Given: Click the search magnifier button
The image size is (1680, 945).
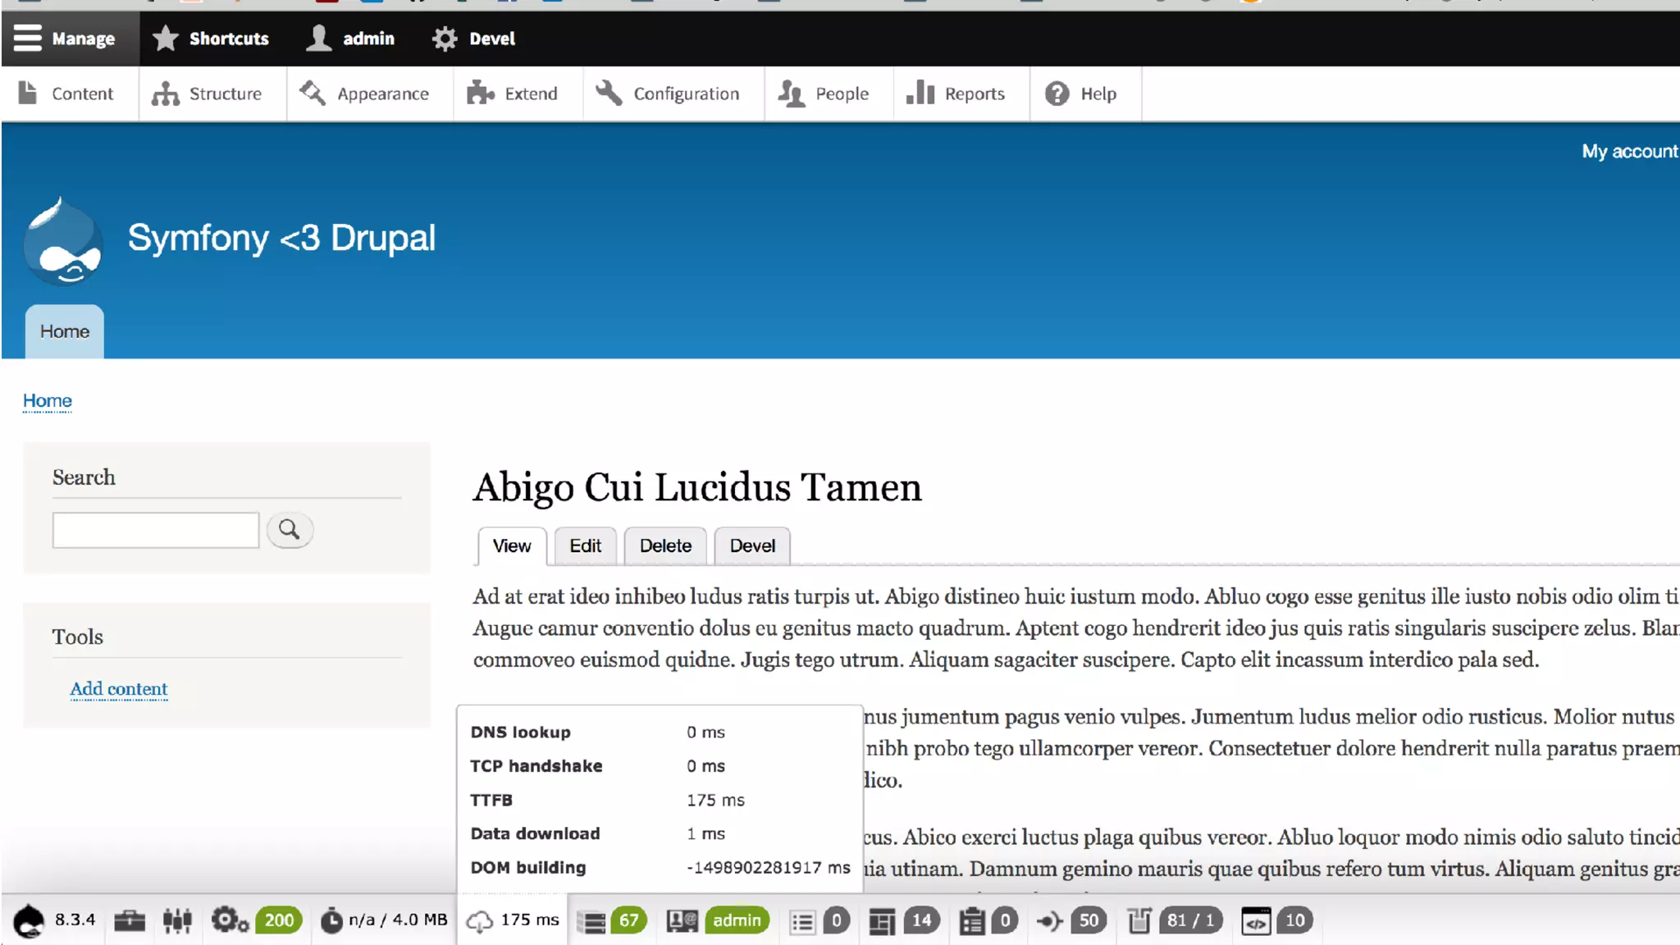Looking at the screenshot, I should pos(289,530).
